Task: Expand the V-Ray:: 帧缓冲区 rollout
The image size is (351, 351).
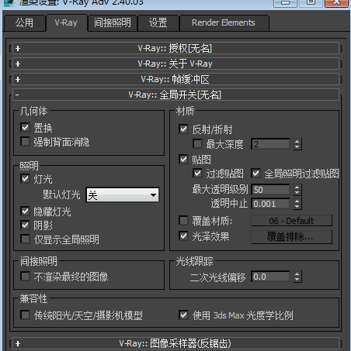Action: [175, 79]
